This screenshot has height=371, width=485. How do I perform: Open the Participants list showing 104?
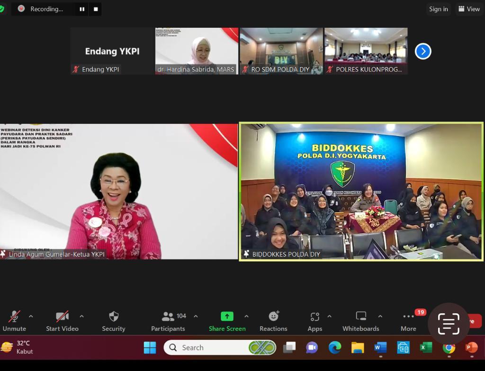pyautogui.click(x=168, y=320)
